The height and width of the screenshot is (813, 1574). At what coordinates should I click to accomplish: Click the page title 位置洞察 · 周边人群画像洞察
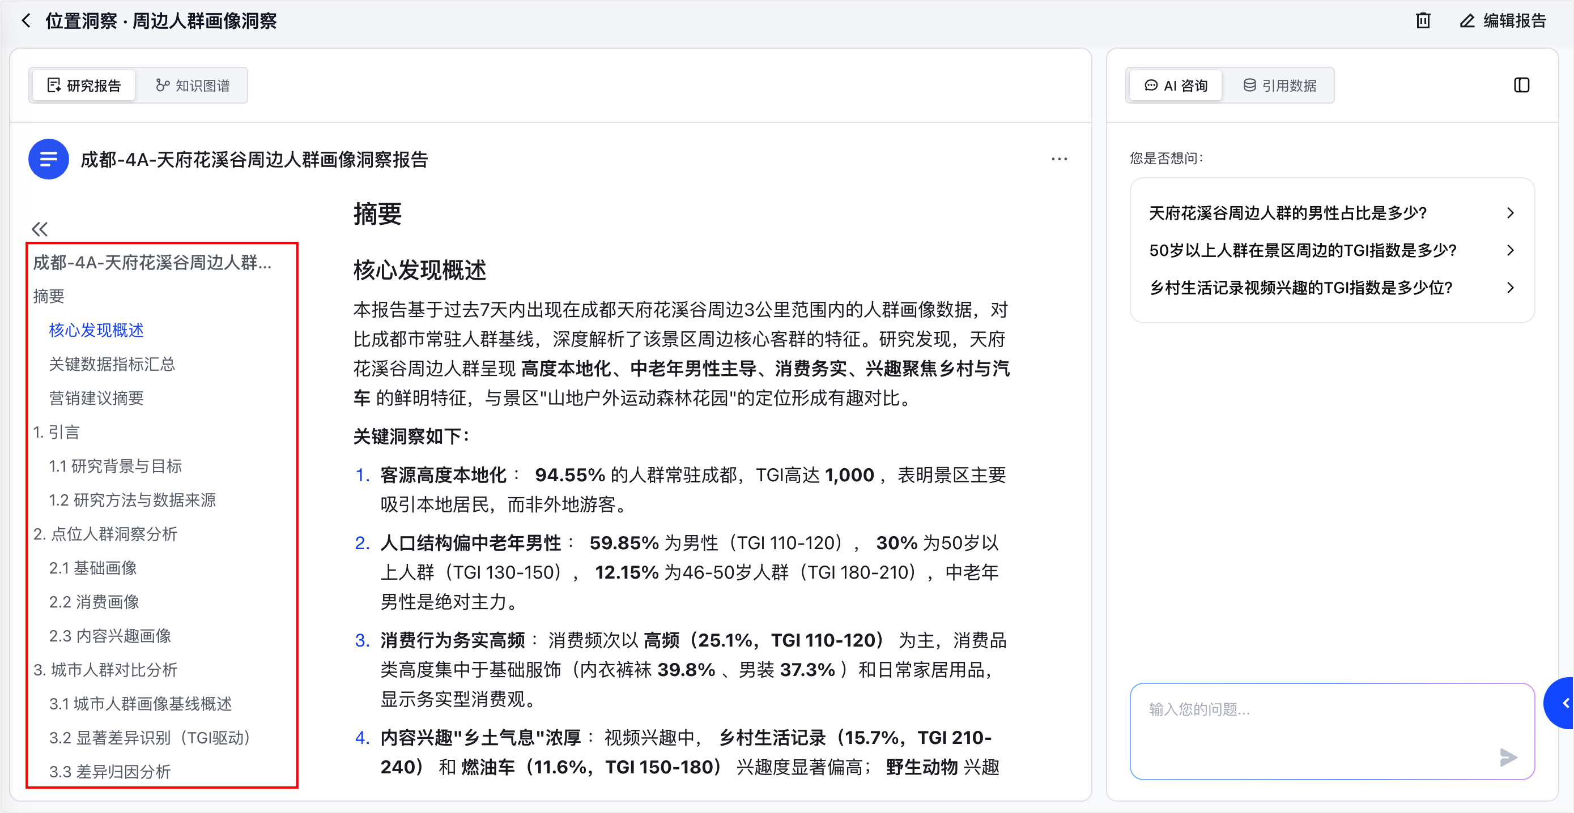click(x=161, y=21)
